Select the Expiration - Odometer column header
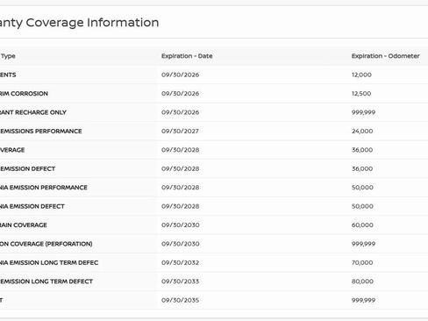Image resolution: width=428 pixels, height=321 pixels. [385, 56]
